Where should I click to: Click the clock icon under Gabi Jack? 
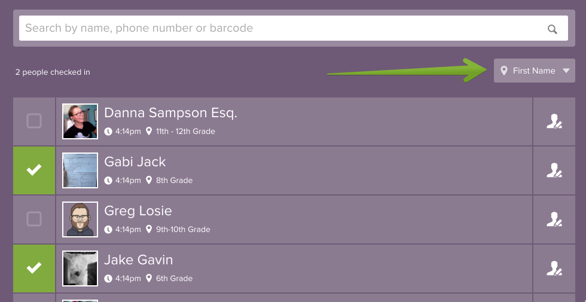108,180
